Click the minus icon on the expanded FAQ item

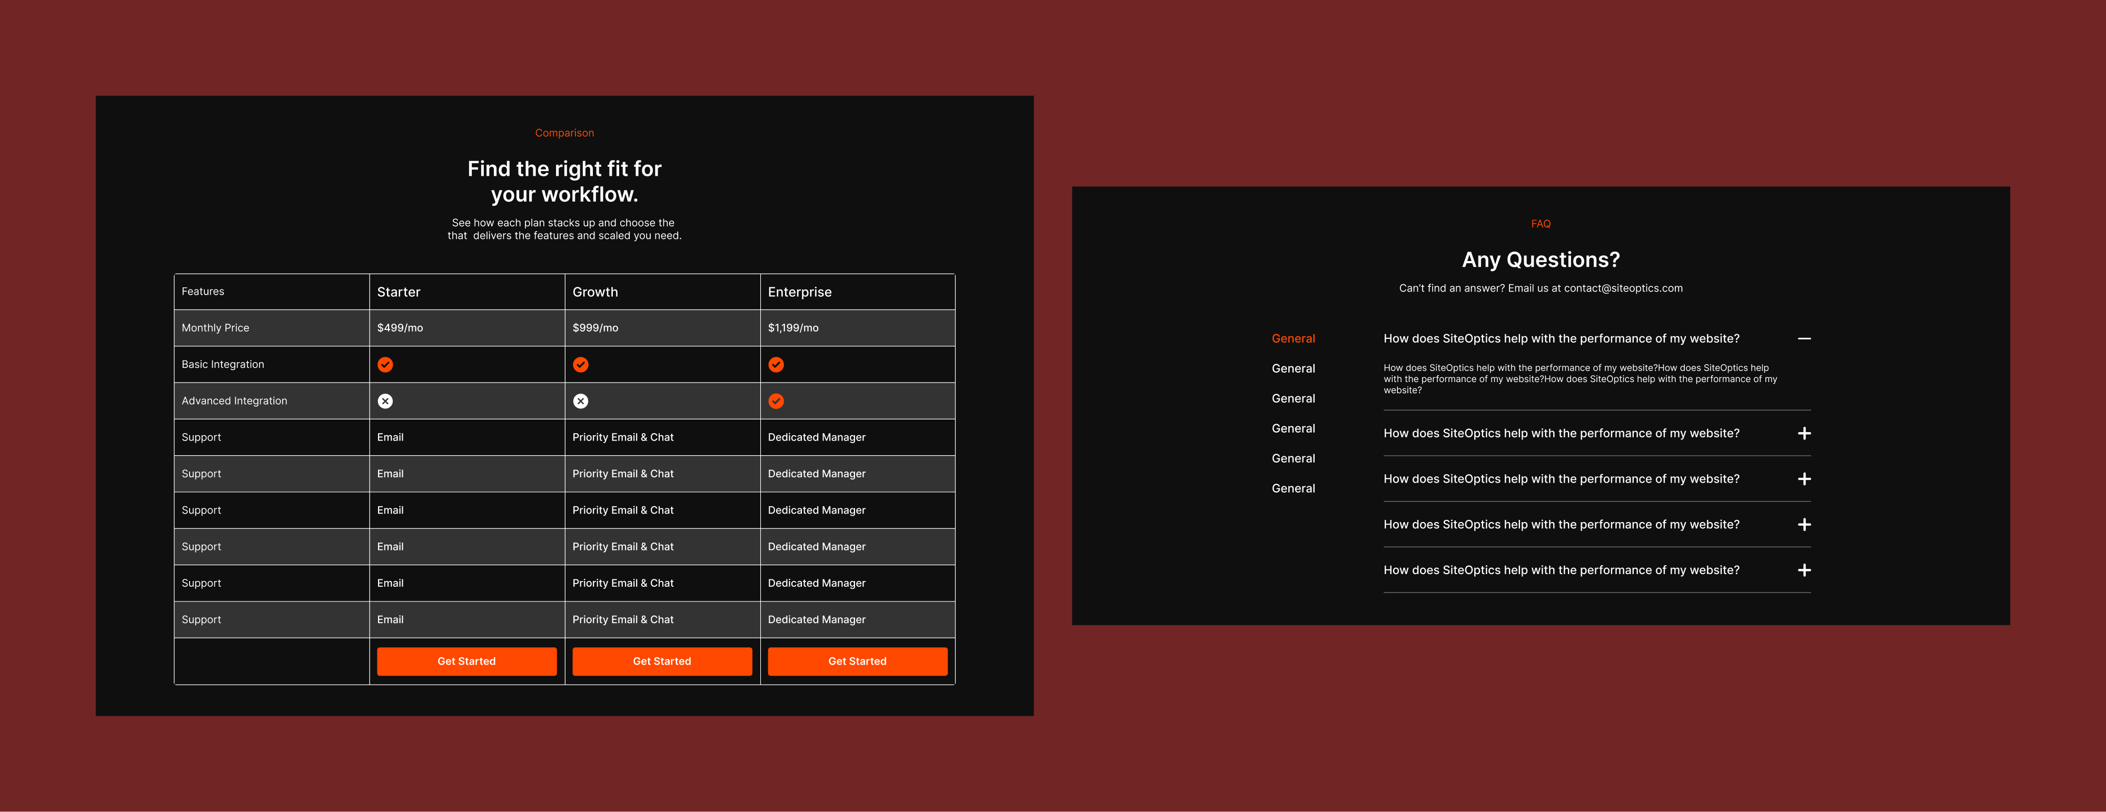(x=1804, y=338)
